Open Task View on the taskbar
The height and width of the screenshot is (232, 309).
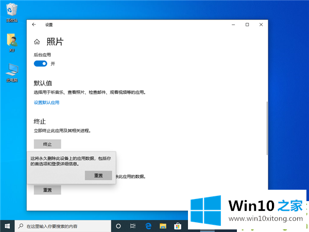[x=133, y=226]
